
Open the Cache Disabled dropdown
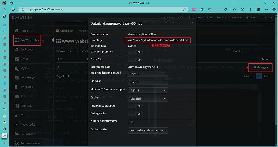(x=148, y=99)
